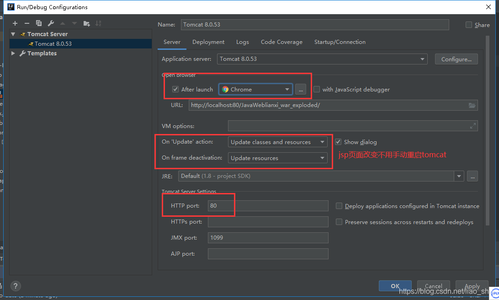The image size is (499, 300).
Task: Open the Chrome browser dropdown
Action: pos(255,90)
